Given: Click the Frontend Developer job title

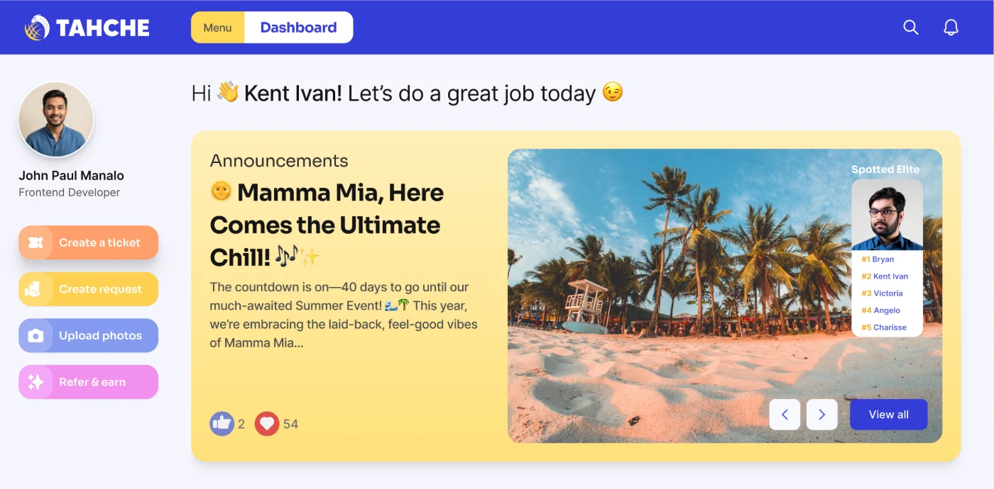Looking at the screenshot, I should pos(70,193).
